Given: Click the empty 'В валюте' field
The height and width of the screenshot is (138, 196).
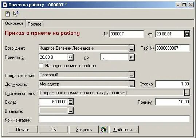Looking at the screenshot, I should [54, 111].
